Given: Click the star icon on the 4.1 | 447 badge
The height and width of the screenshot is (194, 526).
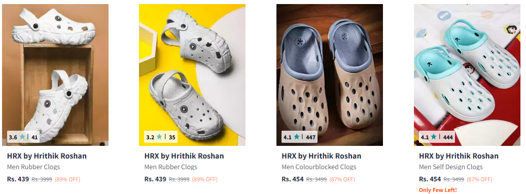Looking at the screenshot, I should [297, 137].
